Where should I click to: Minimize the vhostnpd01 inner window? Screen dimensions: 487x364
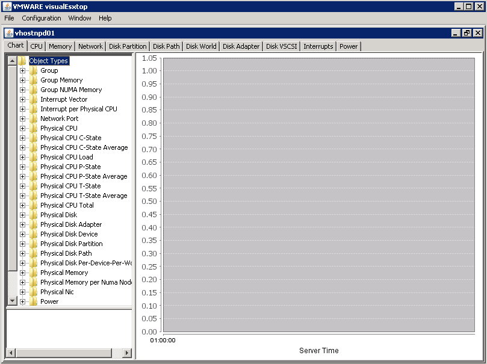pos(455,33)
